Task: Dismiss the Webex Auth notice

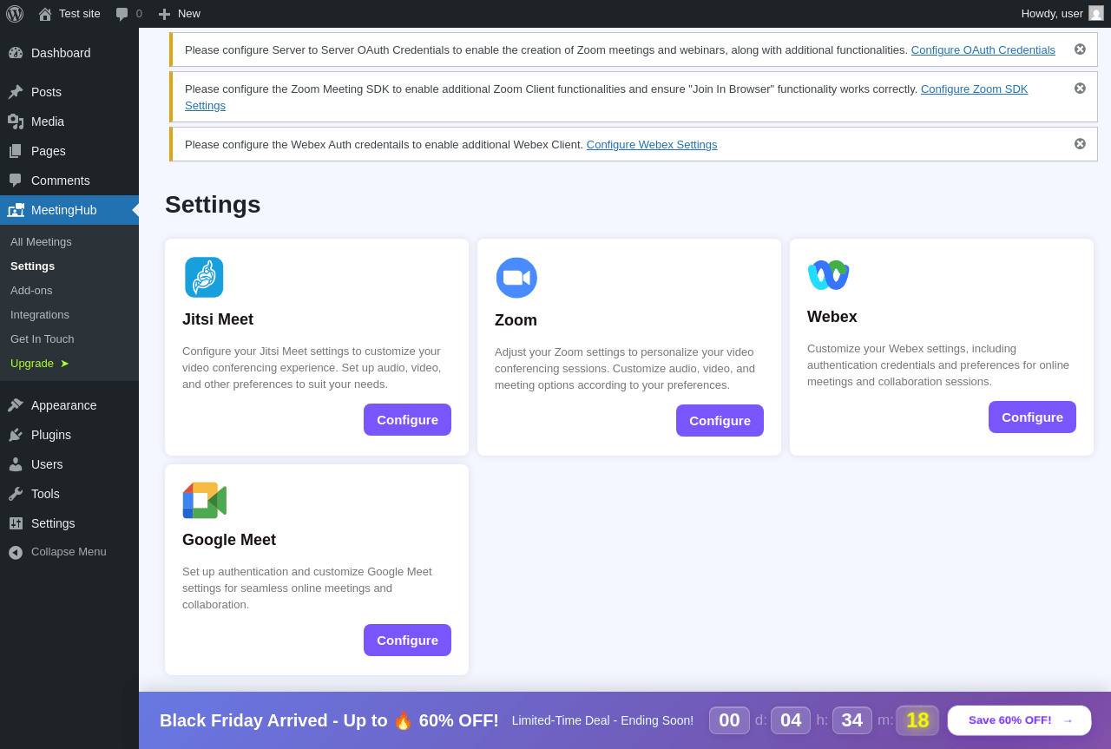Action: pos(1080,144)
